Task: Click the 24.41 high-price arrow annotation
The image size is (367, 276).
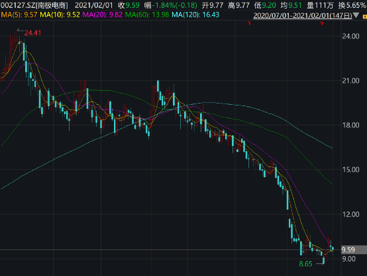Action: (29, 33)
